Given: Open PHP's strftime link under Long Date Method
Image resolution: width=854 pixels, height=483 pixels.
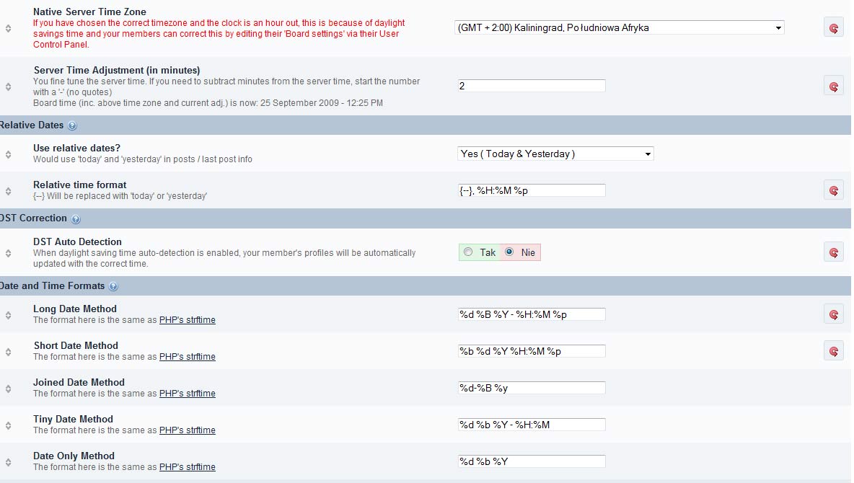Looking at the screenshot, I should 187,320.
